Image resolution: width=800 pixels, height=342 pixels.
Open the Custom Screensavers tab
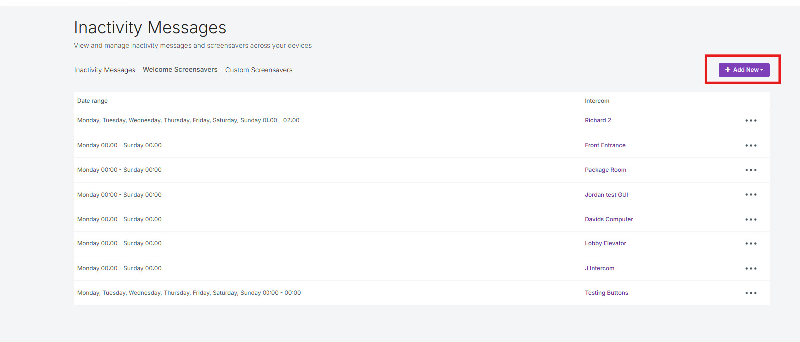259,70
